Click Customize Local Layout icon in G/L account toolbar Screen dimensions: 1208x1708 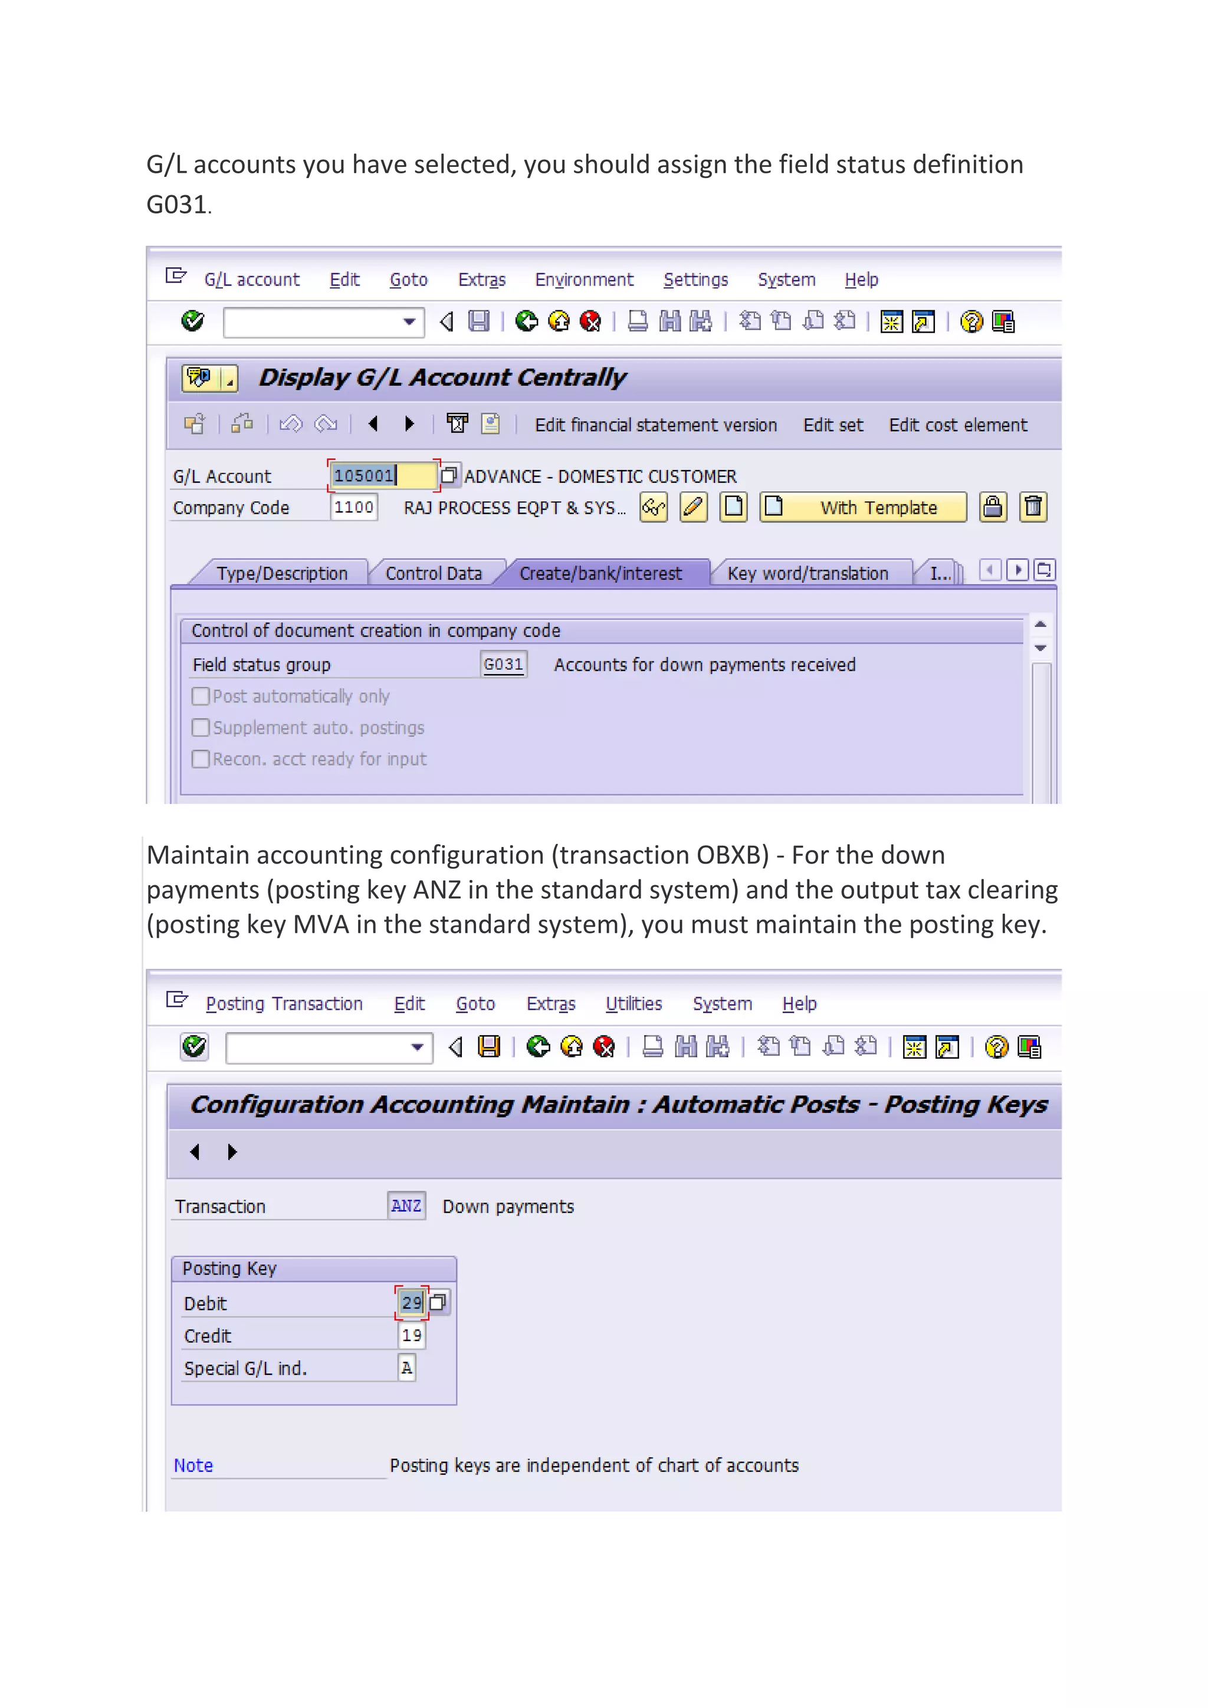tap(1003, 321)
